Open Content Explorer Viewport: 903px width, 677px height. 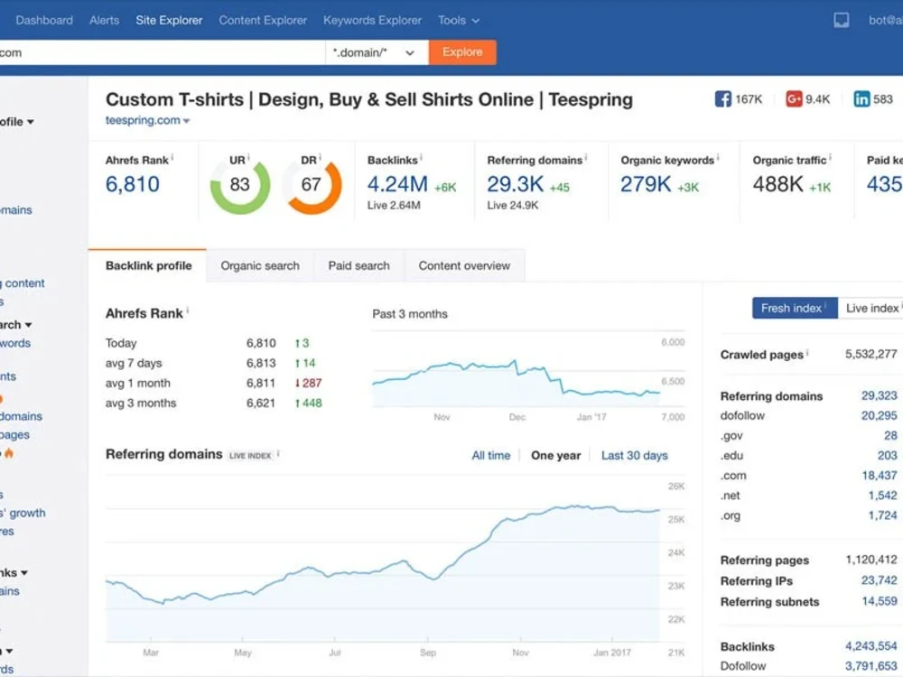(263, 20)
